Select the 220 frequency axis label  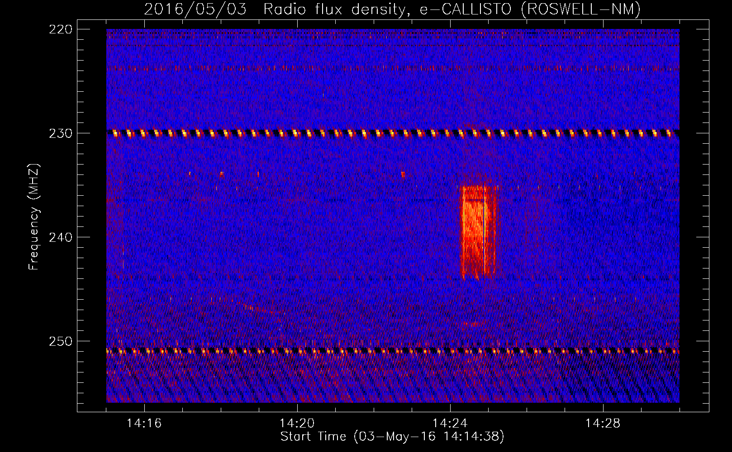(60, 29)
